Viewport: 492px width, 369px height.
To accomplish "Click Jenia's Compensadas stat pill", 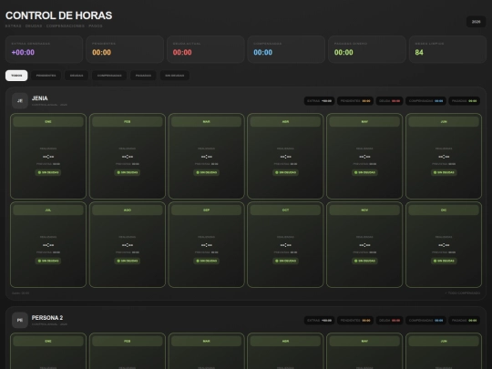I will [x=425, y=101].
